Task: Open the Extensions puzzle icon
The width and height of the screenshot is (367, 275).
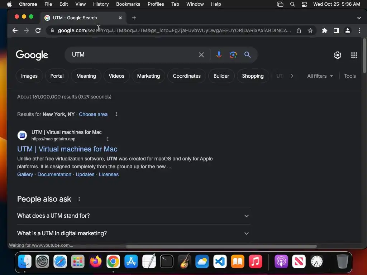Action: point(325,30)
